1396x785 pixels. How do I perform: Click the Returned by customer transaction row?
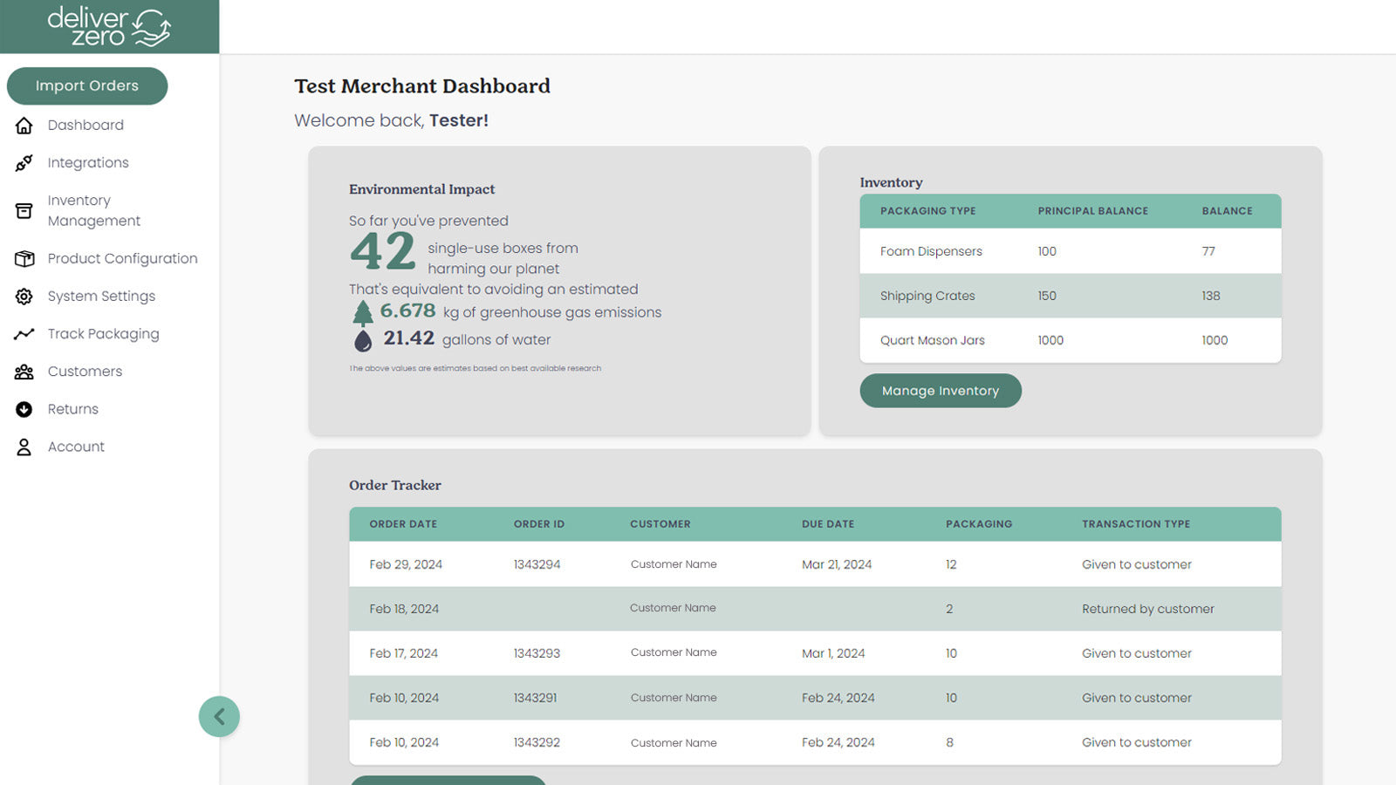click(1147, 609)
